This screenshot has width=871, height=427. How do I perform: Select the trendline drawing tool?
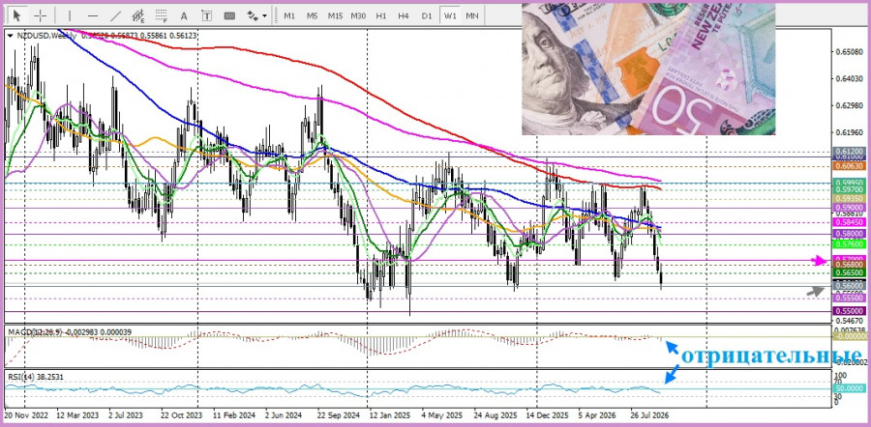tap(115, 15)
